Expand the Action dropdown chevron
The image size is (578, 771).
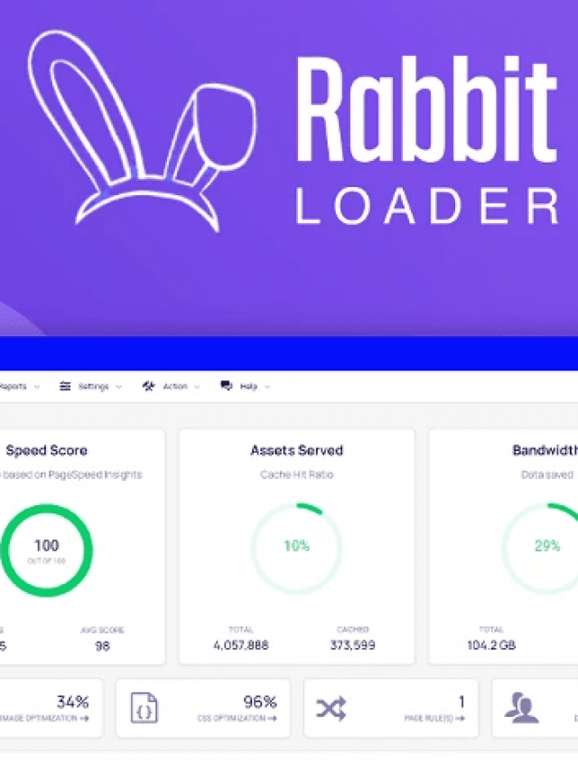[x=197, y=387]
